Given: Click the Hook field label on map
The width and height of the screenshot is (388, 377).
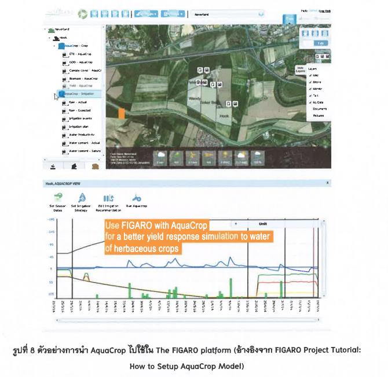Looking at the screenshot, I should click(x=224, y=116).
